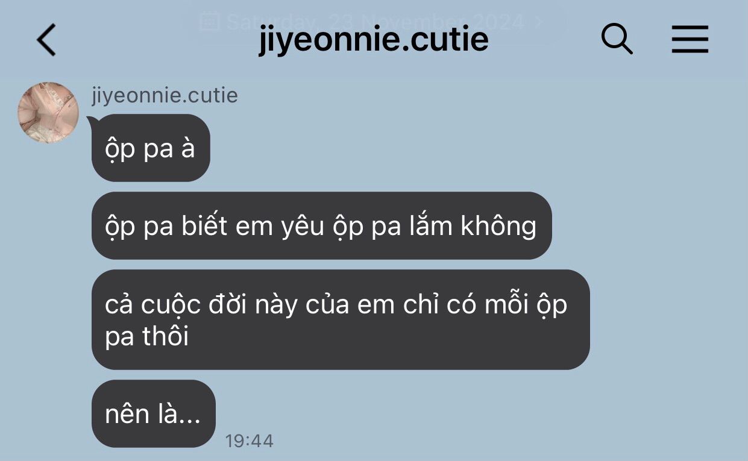Tap the faded calendar icon beside Saturday
Viewport: 748px width, 461px height.
point(209,22)
